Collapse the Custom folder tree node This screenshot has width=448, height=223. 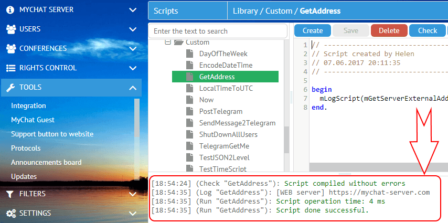[x=168, y=42]
